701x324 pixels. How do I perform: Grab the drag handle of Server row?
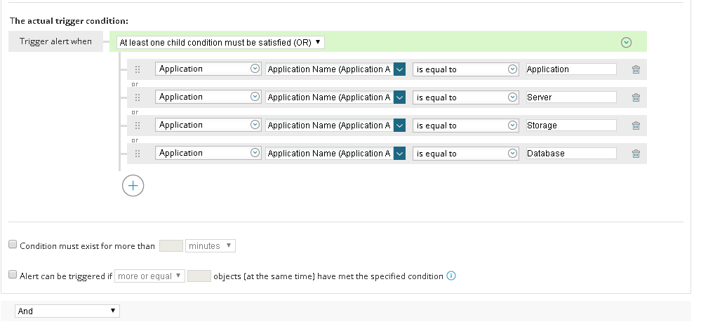click(x=138, y=97)
